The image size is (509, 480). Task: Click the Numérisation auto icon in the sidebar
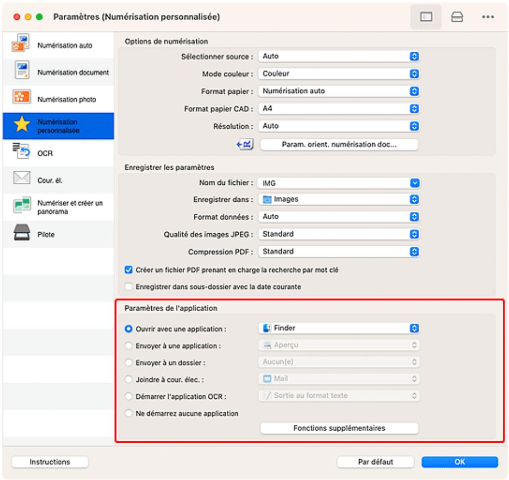pos(21,43)
